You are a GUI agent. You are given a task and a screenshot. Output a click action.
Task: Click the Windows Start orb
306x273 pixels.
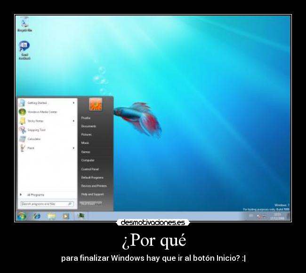[x=22, y=216]
